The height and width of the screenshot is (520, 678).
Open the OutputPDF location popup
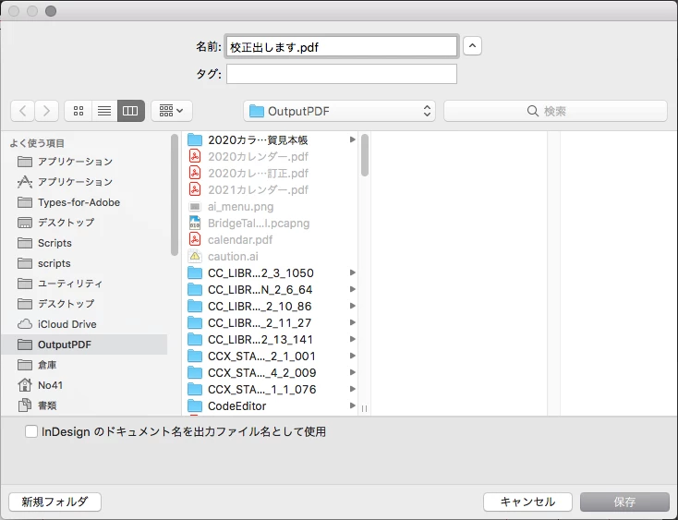pyautogui.click(x=339, y=111)
